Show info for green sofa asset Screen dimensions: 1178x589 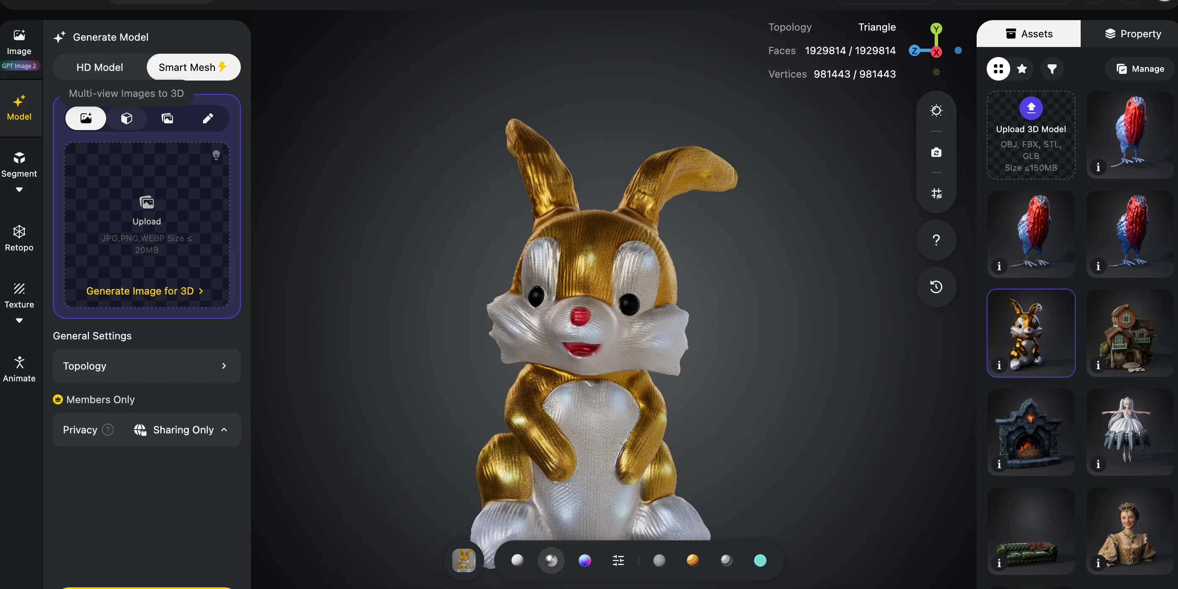tap(999, 563)
